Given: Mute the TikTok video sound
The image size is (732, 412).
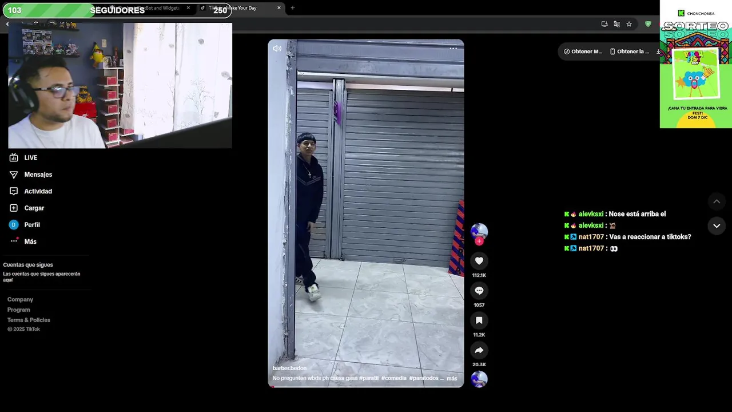Looking at the screenshot, I should [x=277, y=49].
